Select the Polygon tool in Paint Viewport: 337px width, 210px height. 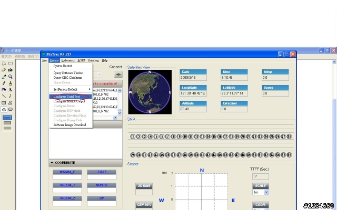11,103
